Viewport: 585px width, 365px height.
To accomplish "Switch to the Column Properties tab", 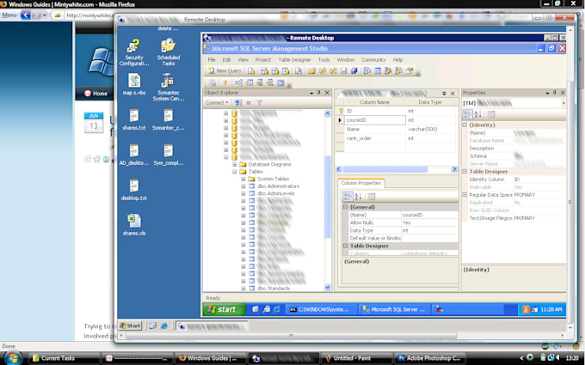I will (360, 183).
